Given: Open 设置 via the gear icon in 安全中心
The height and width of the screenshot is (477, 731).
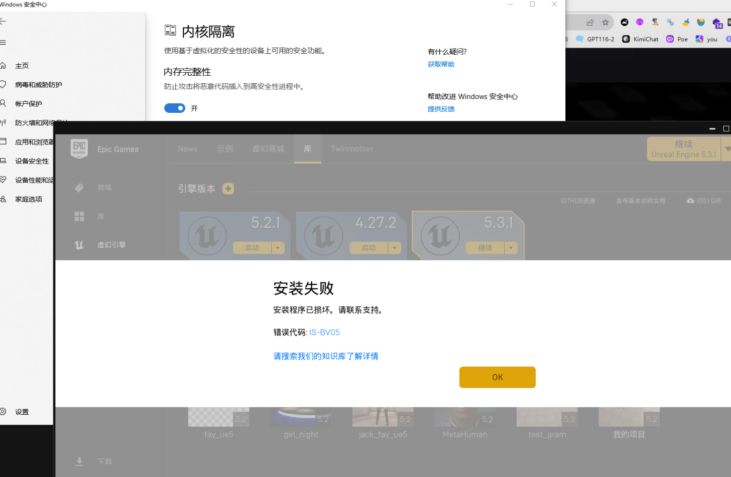Looking at the screenshot, I should pyautogui.click(x=3, y=411).
